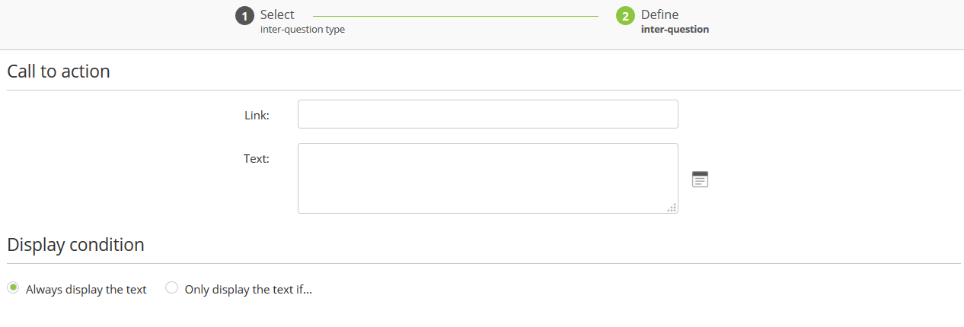Click the 'Link:' field label

click(x=257, y=115)
